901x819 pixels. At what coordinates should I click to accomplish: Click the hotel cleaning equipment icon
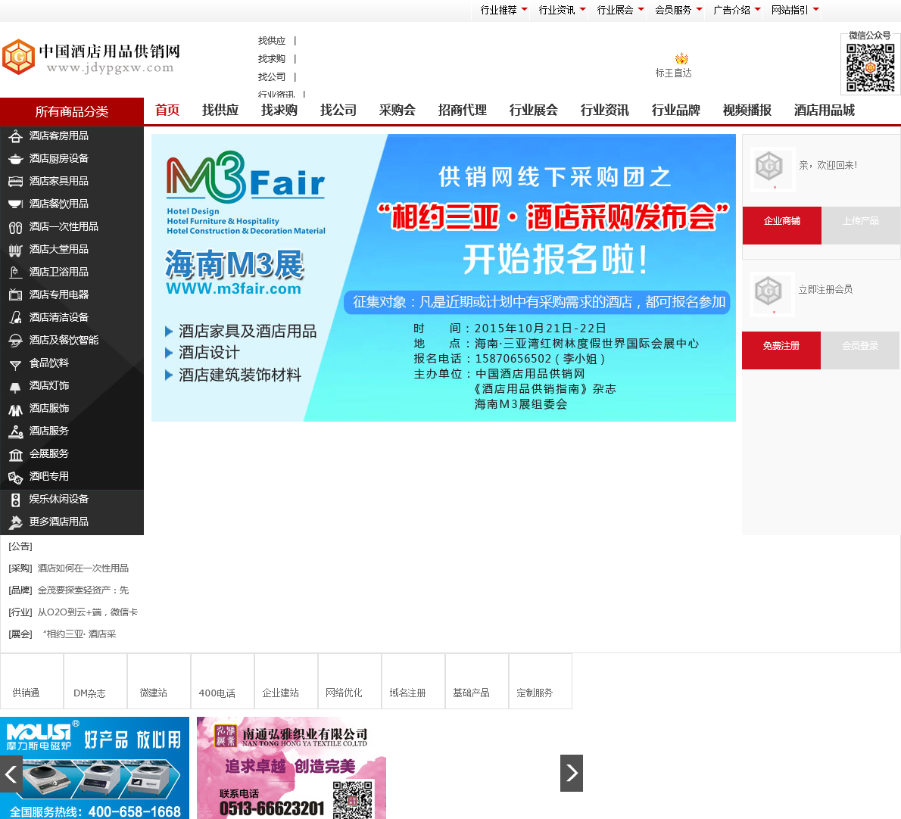point(15,318)
